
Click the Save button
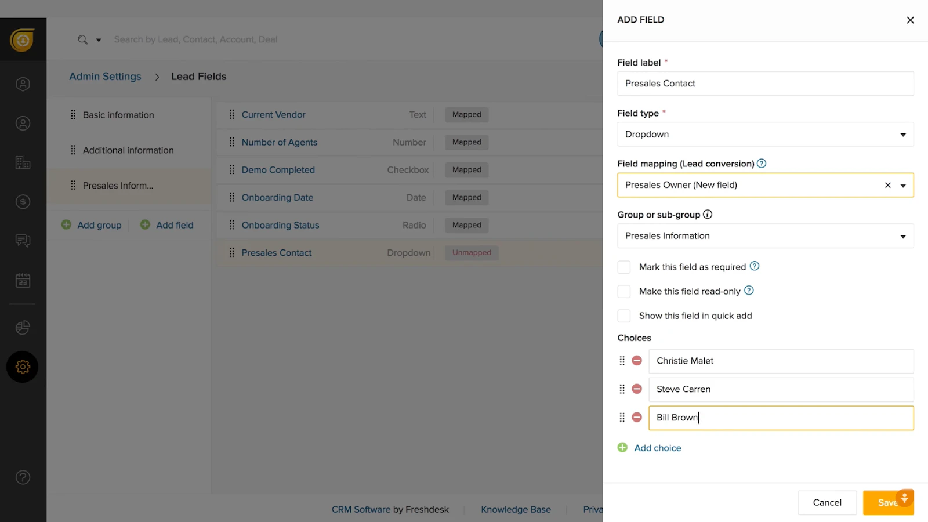coord(888,503)
